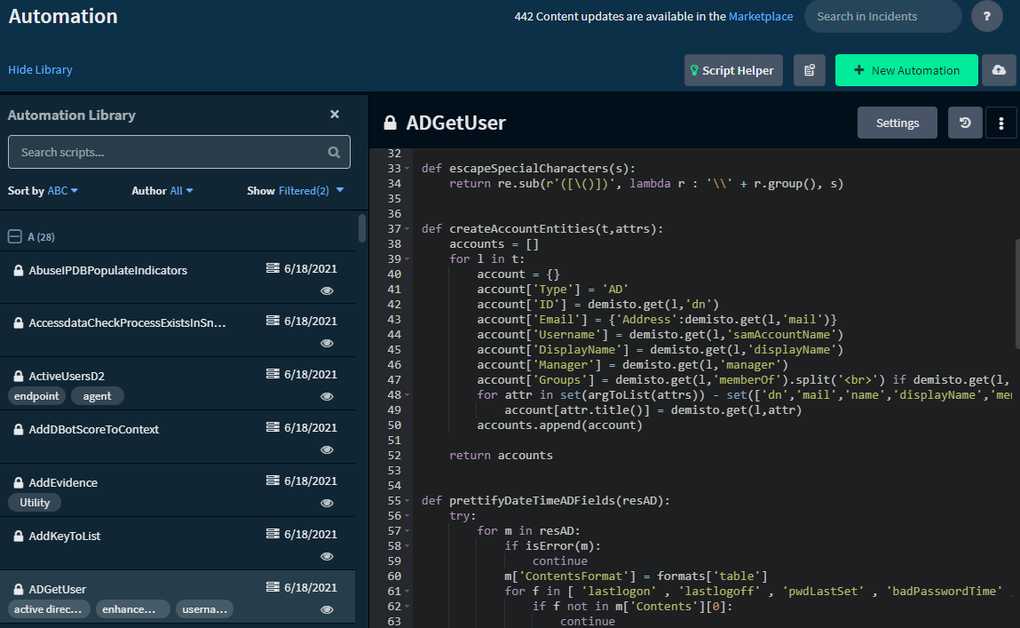Select the userna... tag on ADGetUser
Screen dimensions: 1020x628
[x=204, y=609]
